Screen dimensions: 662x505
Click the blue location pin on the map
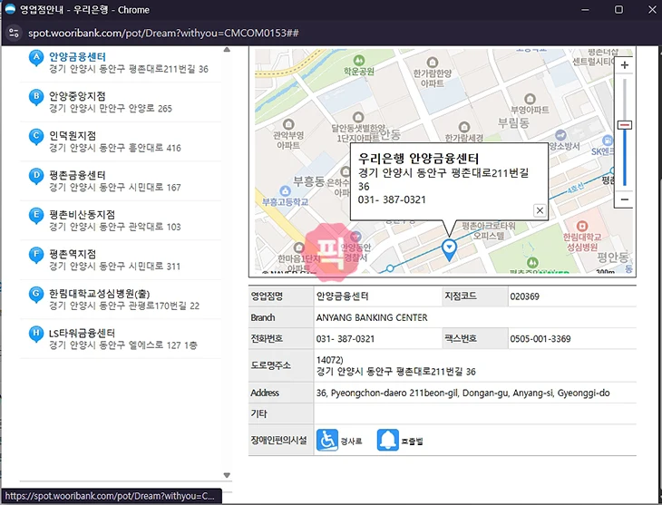(449, 248)
